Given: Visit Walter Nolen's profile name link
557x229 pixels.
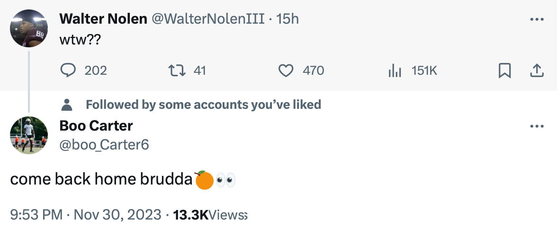Looking at the screenshot, I should point(103,18).
